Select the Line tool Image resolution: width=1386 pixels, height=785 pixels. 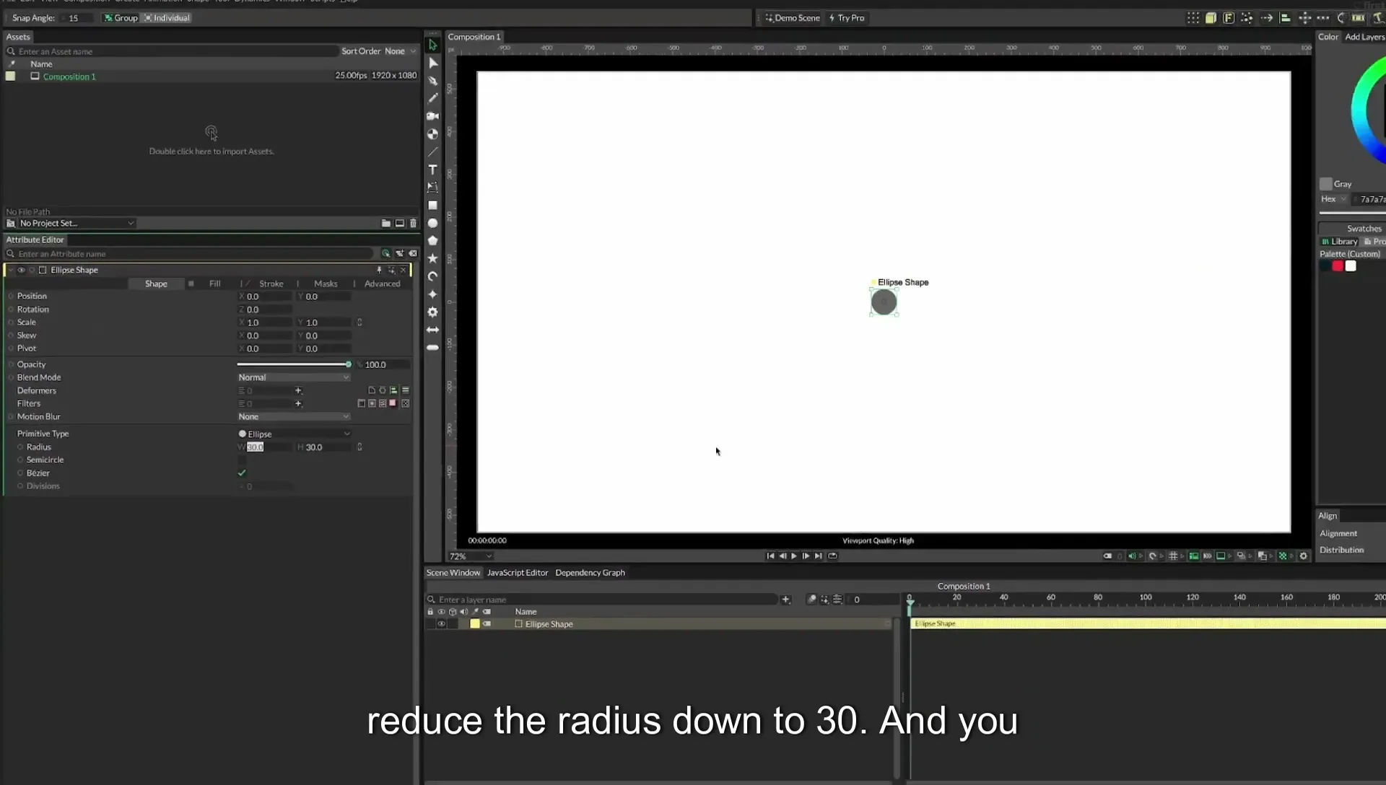[432, 152]
